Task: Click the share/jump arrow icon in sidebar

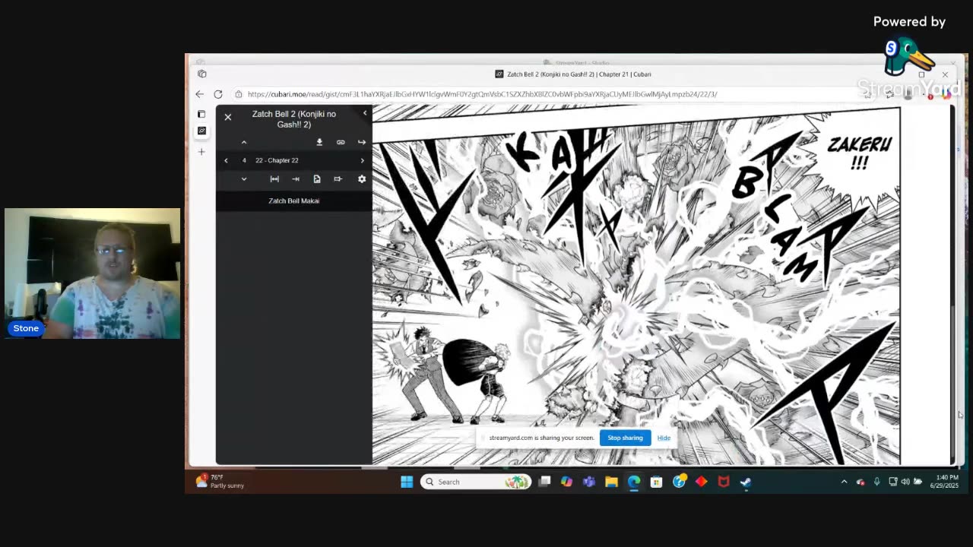Action: pos(362,142)
